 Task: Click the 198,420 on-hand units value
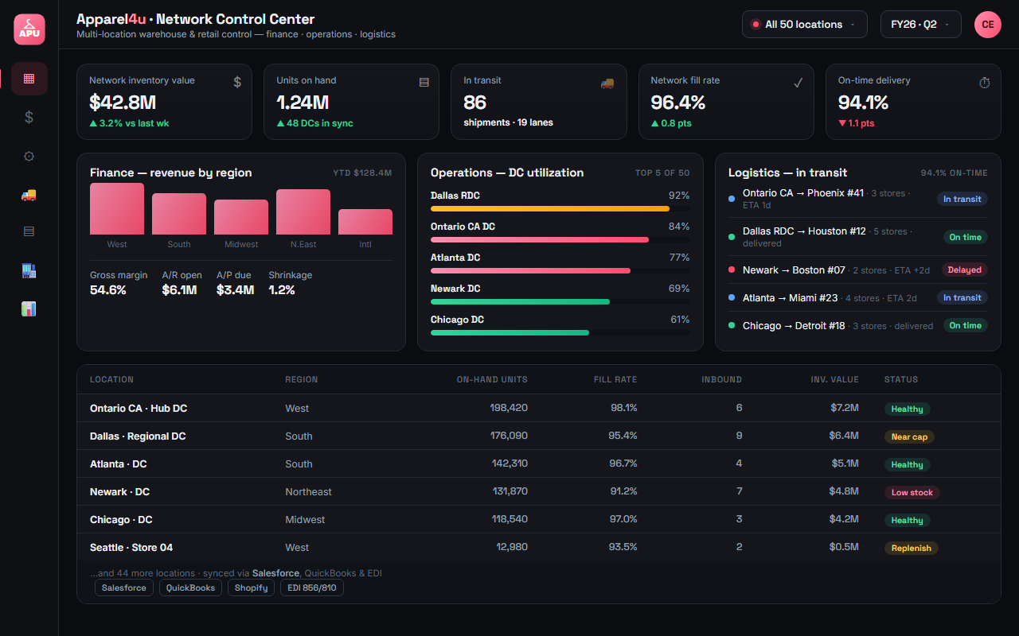(x=509, y=408)
